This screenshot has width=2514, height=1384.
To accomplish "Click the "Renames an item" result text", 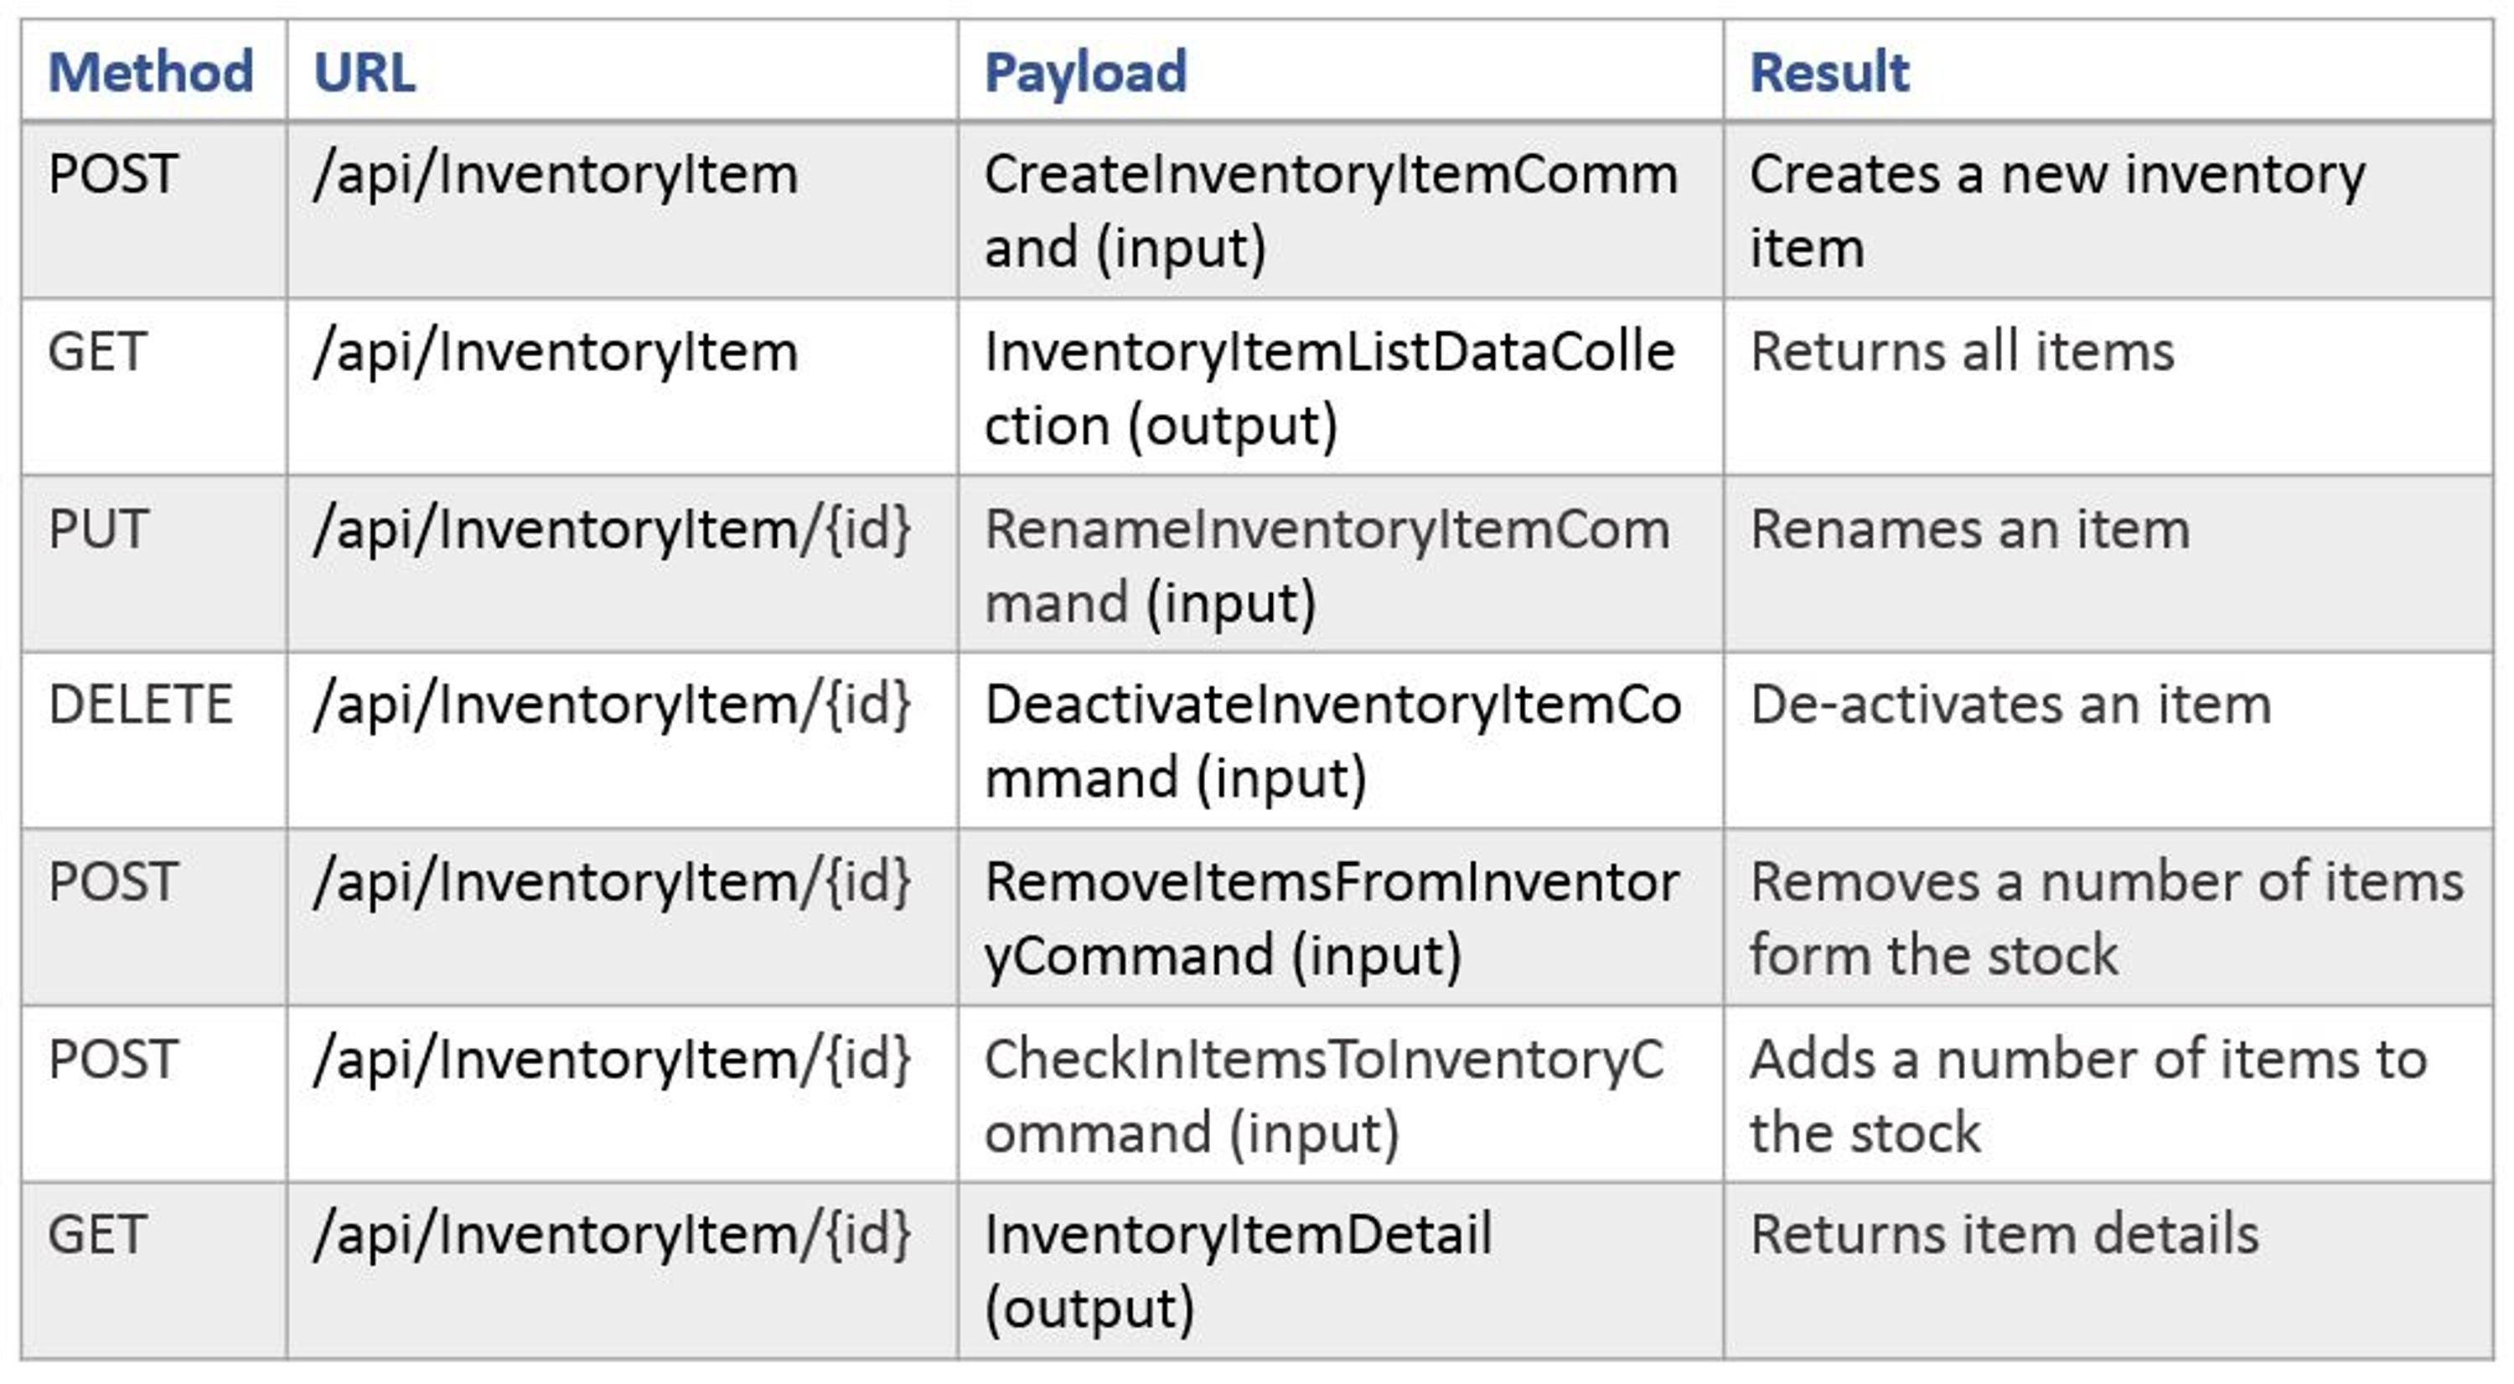I will (x=1969, y=529).
